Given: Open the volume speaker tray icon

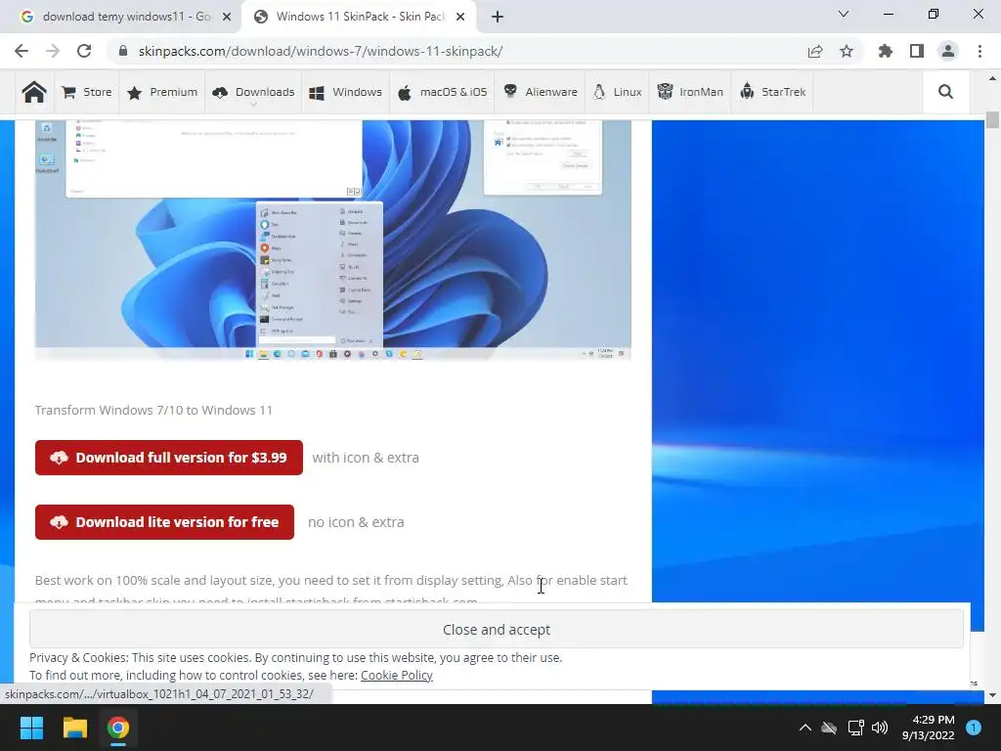Looking at the screenshot, I should [x=880, y=728].
